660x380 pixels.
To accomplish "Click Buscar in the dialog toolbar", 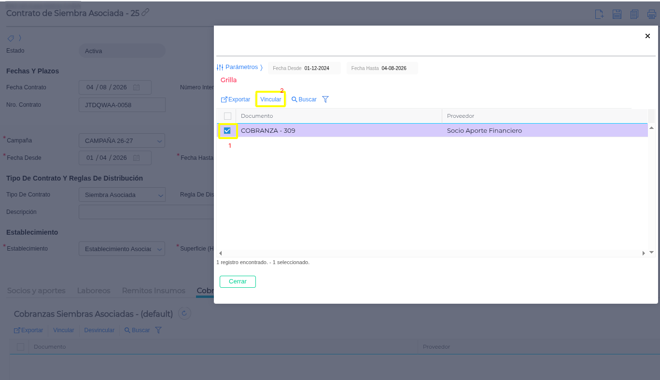I will (x=304, y=99).
